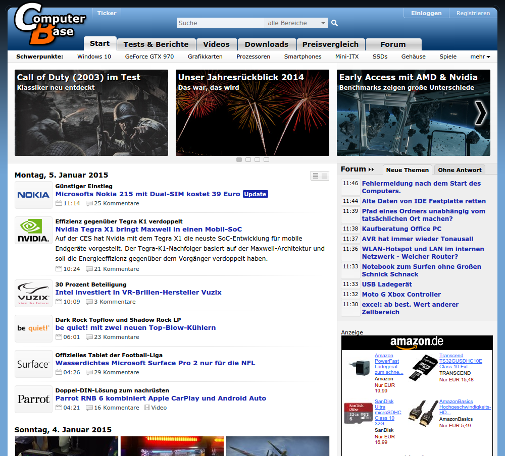The image size is (505, 456).
Task: Click the search magnifier icon
Action: point(334,23)
